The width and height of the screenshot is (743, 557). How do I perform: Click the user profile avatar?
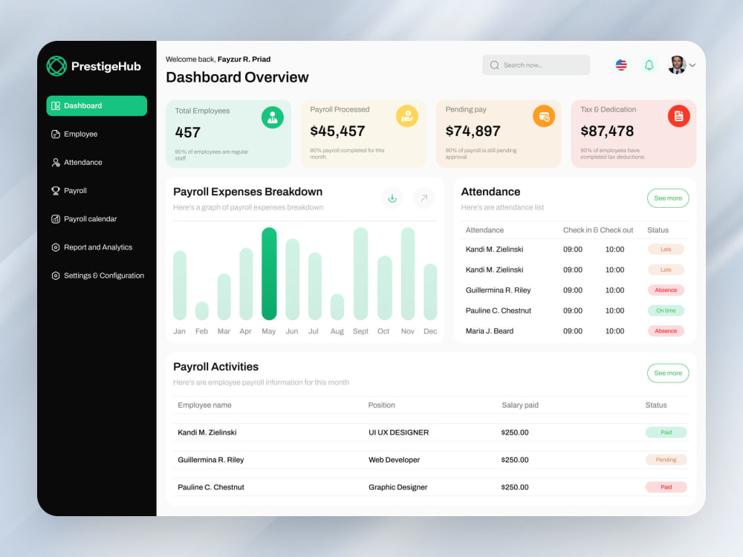[677, 65]
